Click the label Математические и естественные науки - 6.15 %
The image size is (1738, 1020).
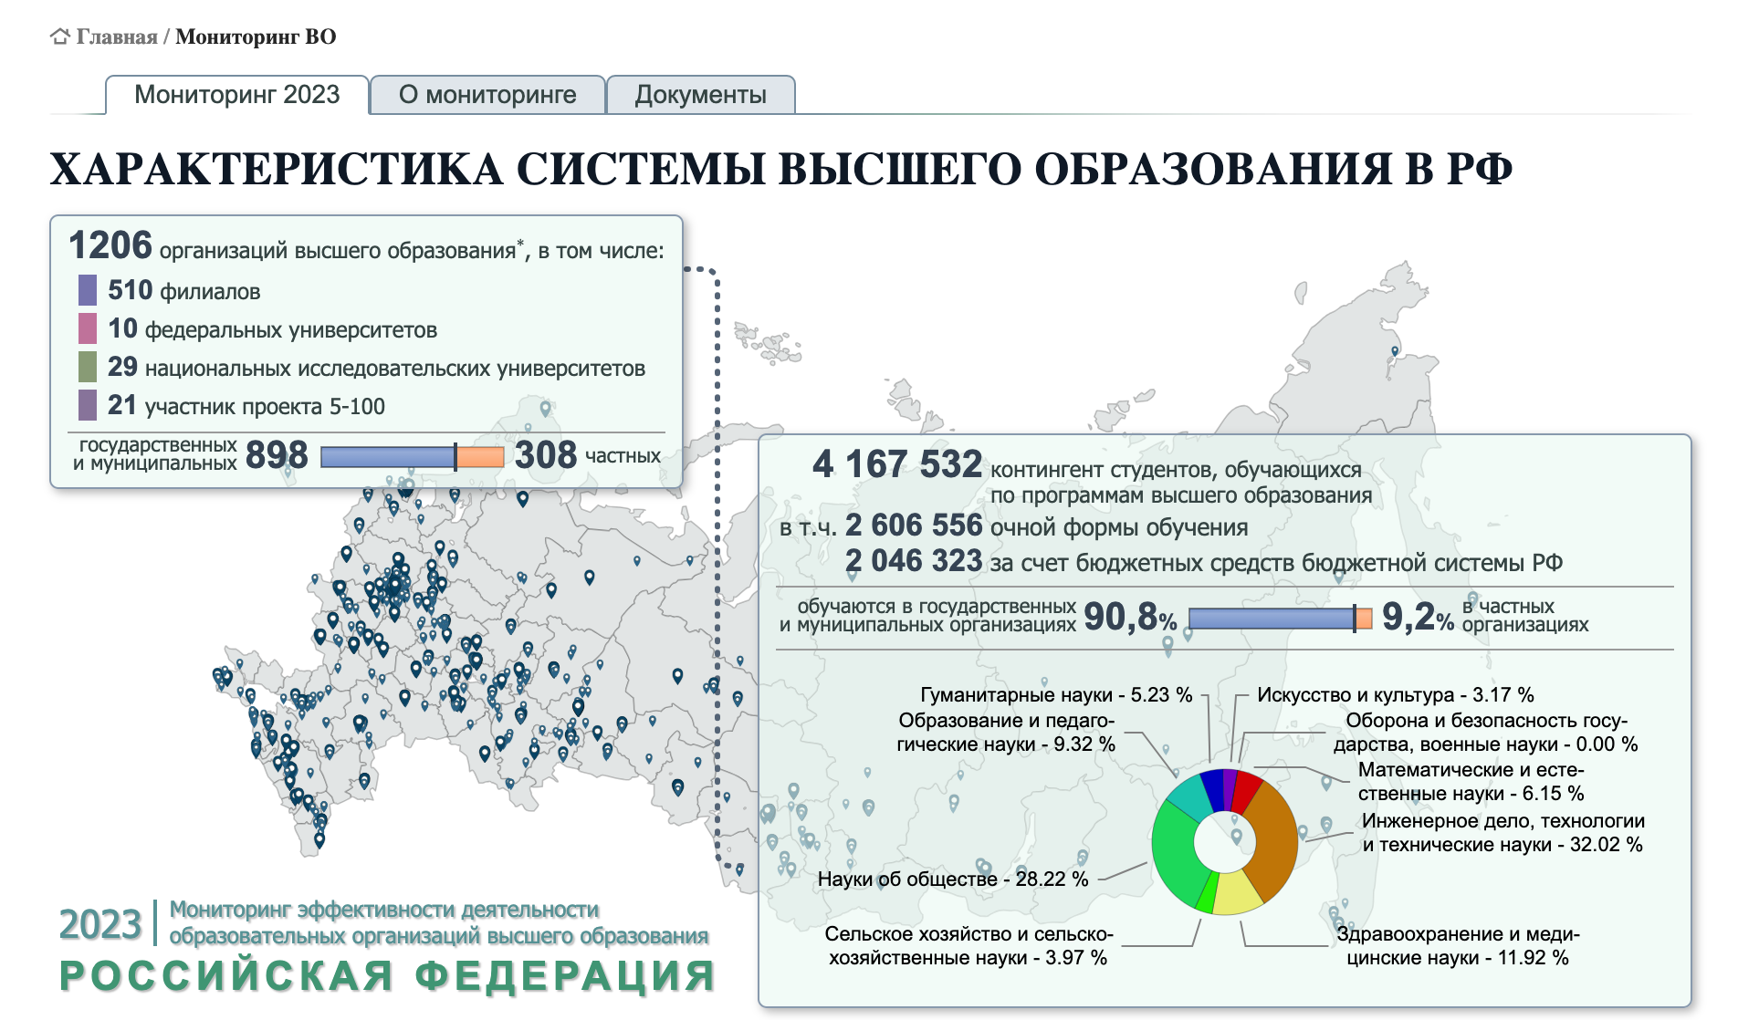point(1471,782)
